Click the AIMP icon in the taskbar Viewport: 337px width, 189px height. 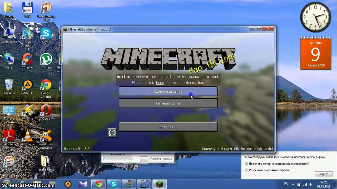pyautogui.click(x=68, y=184)
